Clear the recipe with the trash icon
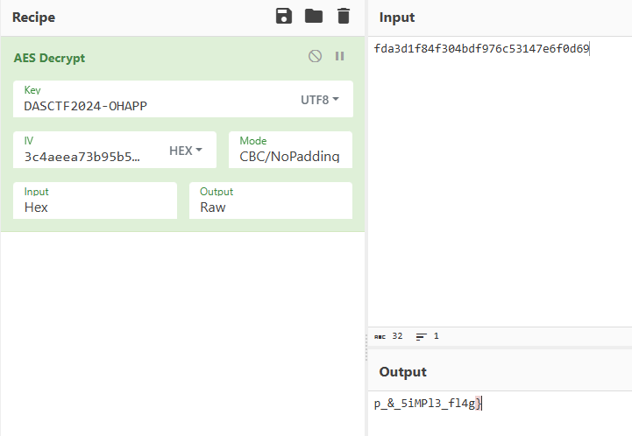The width and height of the screenshot is (632, 436). coord(343,17)
